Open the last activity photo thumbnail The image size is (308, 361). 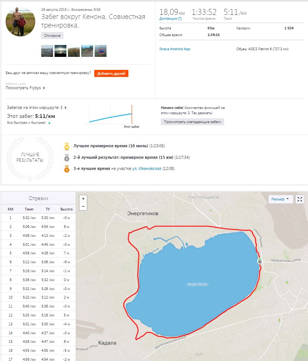(101, 51)
